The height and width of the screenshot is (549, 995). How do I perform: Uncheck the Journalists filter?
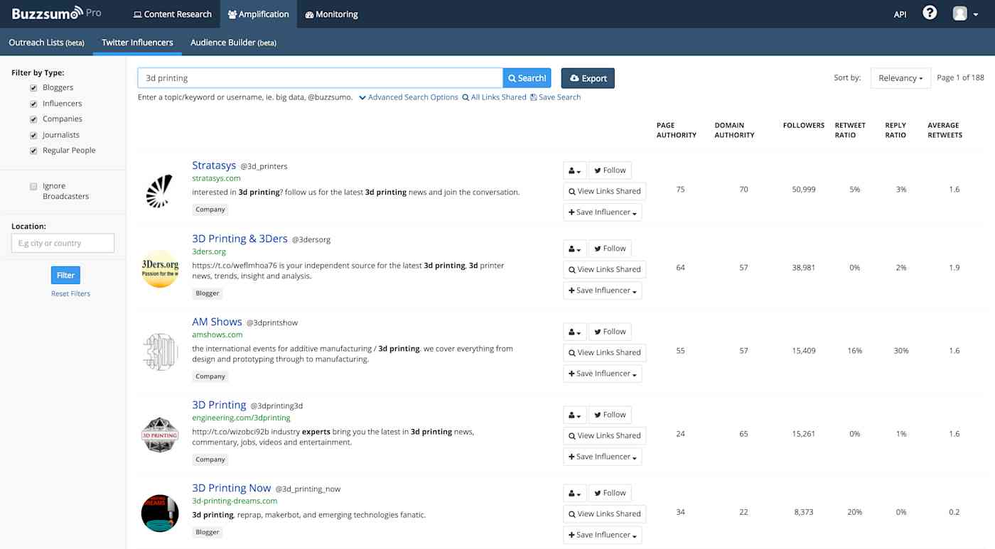[33, 134]
